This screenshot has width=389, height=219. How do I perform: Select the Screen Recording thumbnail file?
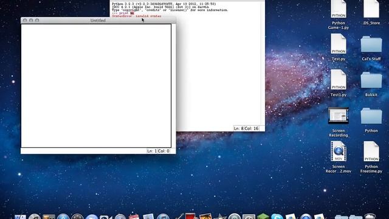[x=339, y=116]
